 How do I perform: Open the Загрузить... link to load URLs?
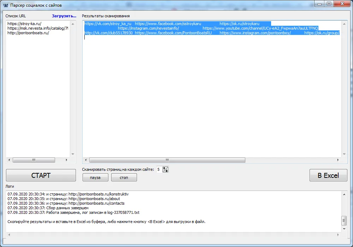point(64,16)
